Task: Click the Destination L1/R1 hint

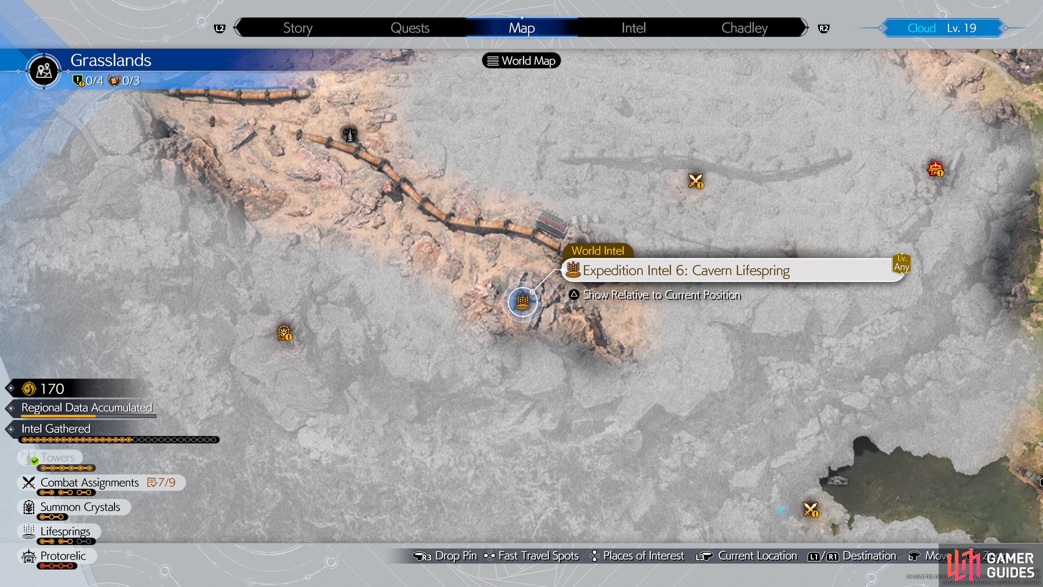Action: pos(852,556)
